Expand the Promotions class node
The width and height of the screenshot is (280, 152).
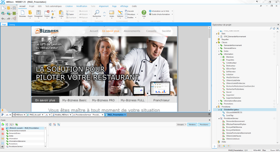[x=219, y=104]
